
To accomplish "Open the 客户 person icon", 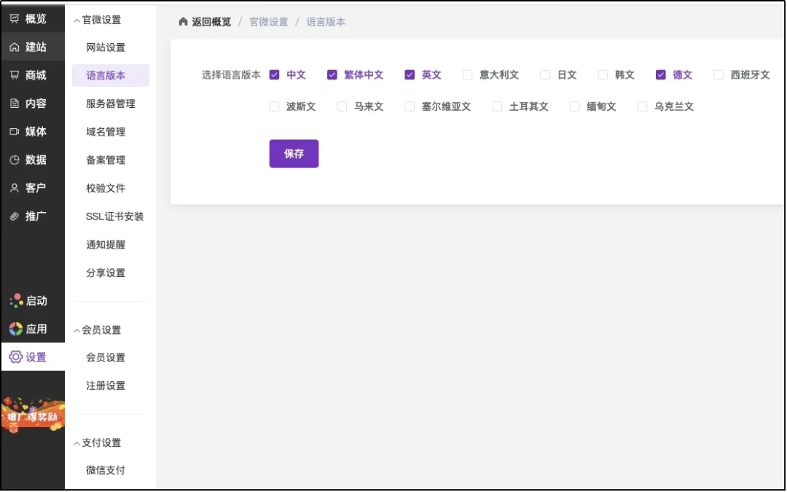I will 15,188.
